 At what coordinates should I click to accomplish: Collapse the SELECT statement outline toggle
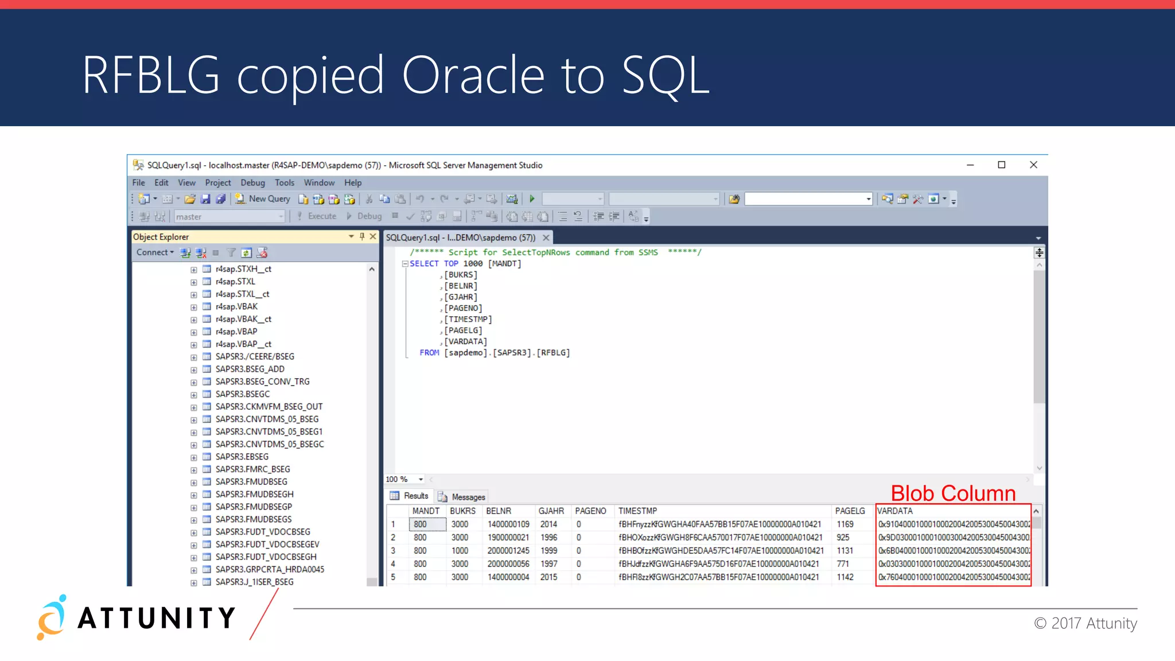pos(405,264)
